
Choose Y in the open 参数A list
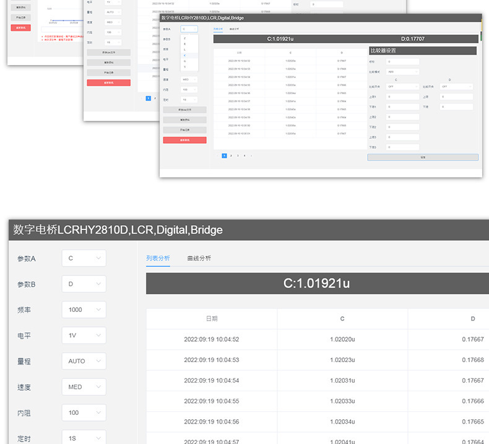click(x=189, y=67)
